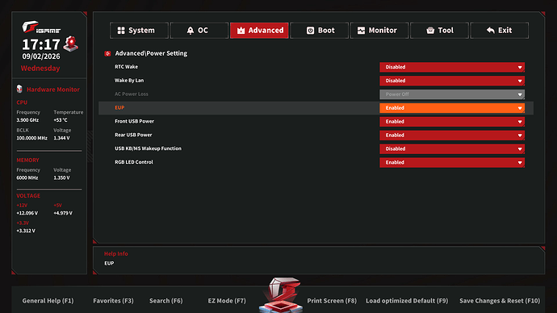This screenshot has width=557, height=313.
Task: Select the Exit tab
Action: click(500, 31)
